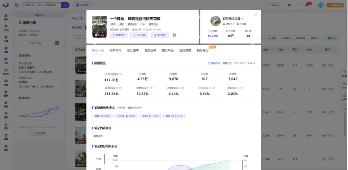
Task: Open MCN sidebar section
Action: tap(6, 72)
